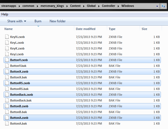This screenshot has width=168, height=129.
Task: Select the file name ButtonY.bak
Action: coord(18,66)
